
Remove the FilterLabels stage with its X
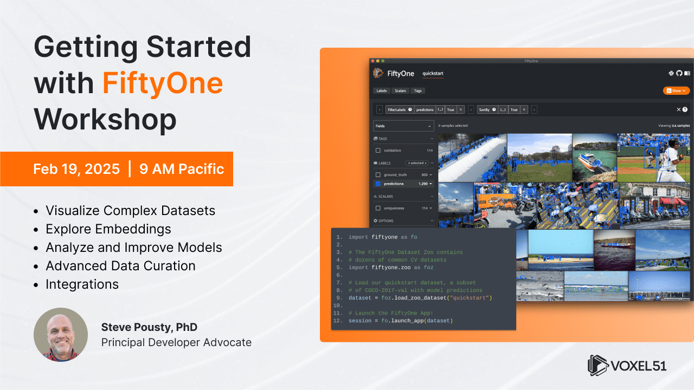pyautogui.click(x=461, y=109)
